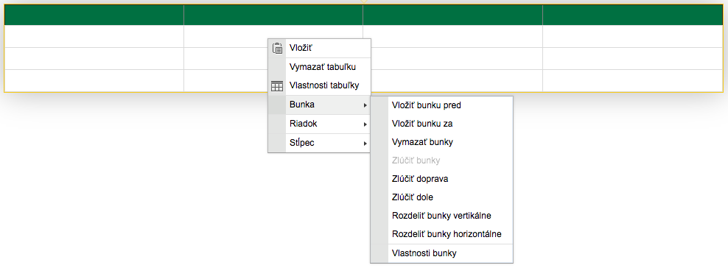Select Vložiť bunku pred
Image resolution: width=728 pixels, height=268 pixels.
(442, 105)
